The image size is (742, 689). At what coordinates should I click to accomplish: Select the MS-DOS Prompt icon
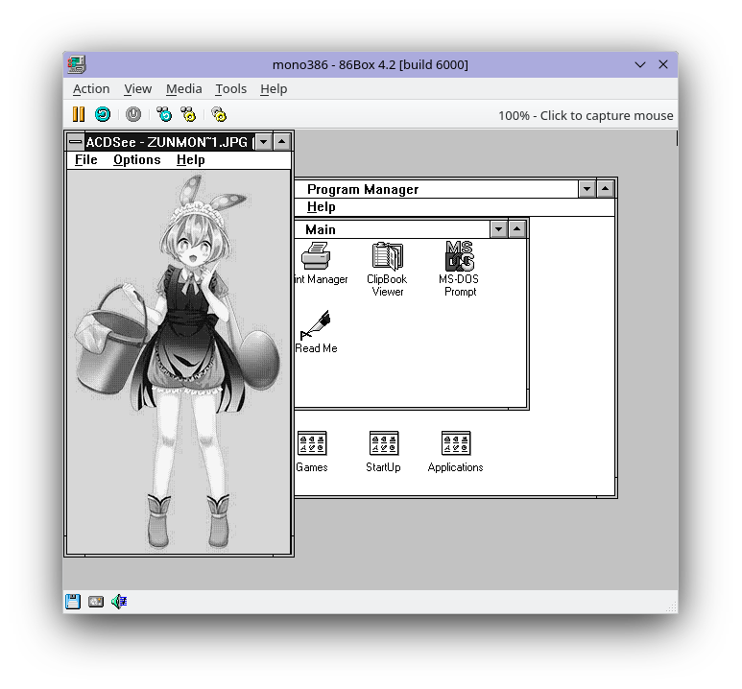pyautogui.click(x=459, y=269)
